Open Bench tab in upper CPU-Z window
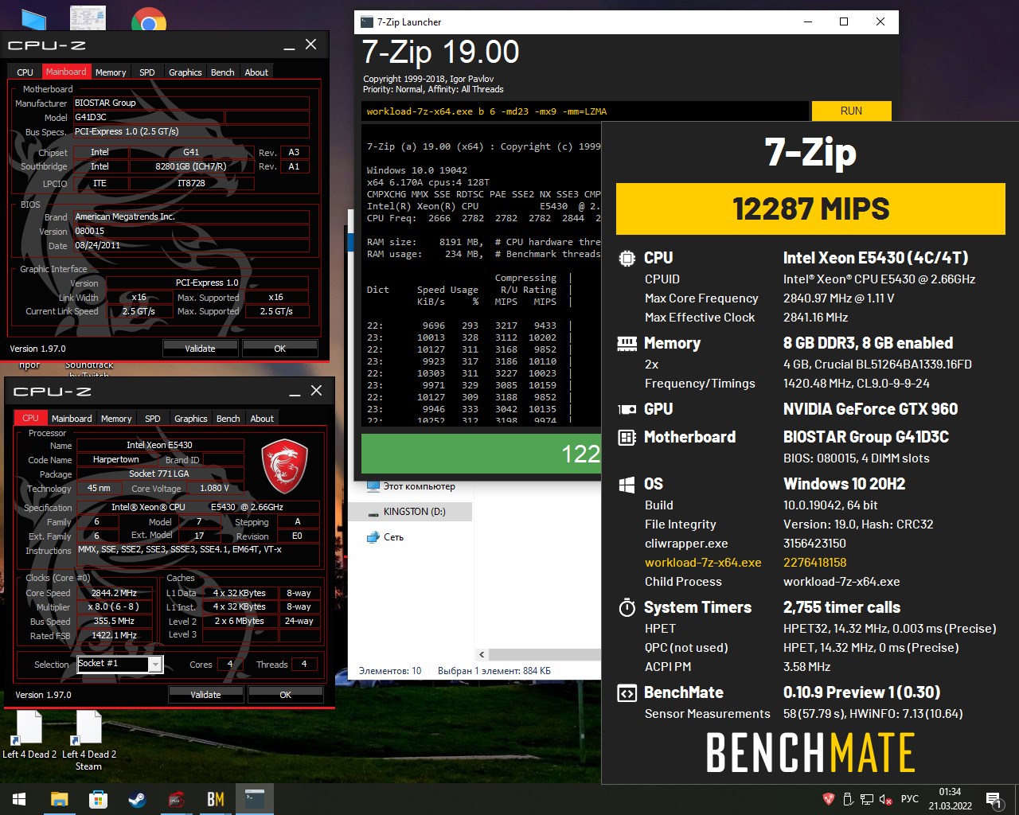 coord(223,72)
